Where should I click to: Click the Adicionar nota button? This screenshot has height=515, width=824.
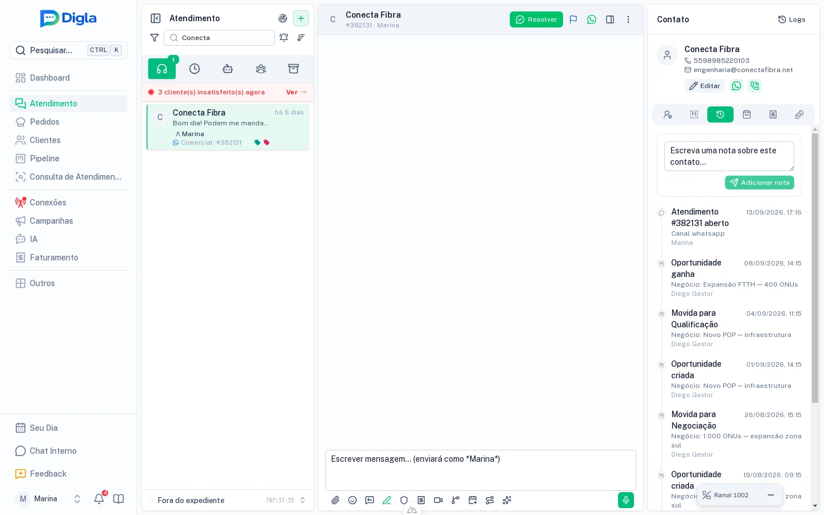pyautogui.click(x=759, y=183)
